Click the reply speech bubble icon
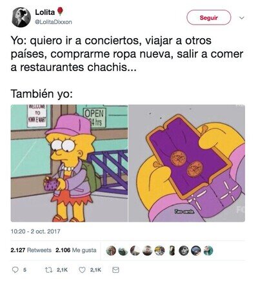The image size is (258, 285). click(15, 269)
